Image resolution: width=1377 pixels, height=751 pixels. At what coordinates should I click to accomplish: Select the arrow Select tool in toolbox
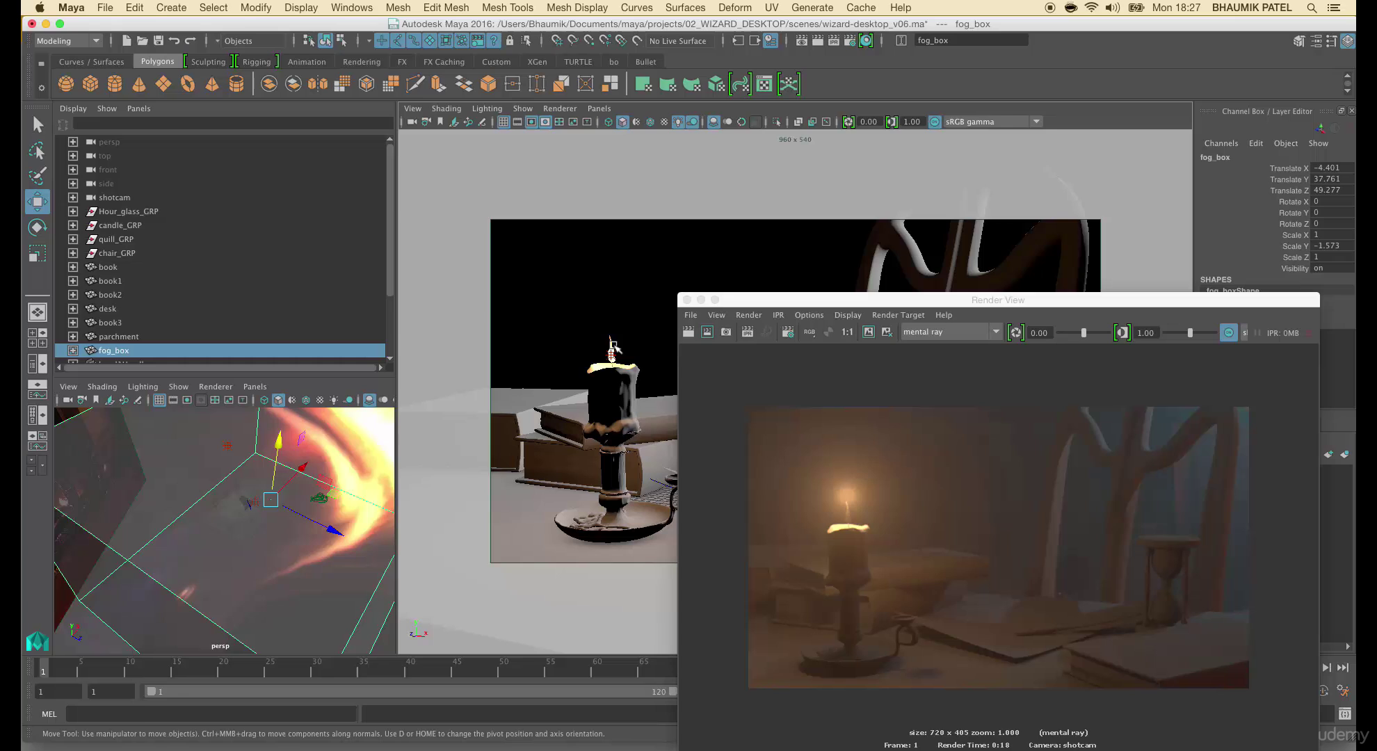pos(38,124)
